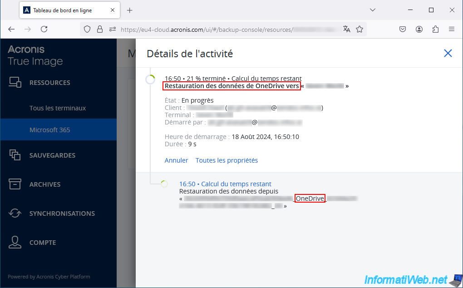Click the Archives box icon

pyautogui.click(x=15, y=184)
